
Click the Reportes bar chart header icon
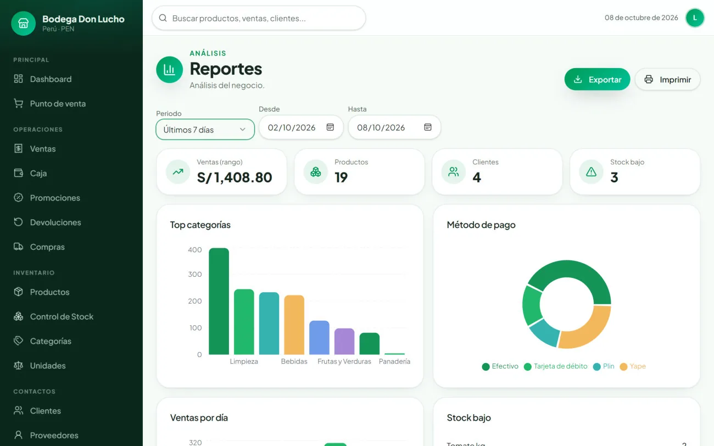170,70
